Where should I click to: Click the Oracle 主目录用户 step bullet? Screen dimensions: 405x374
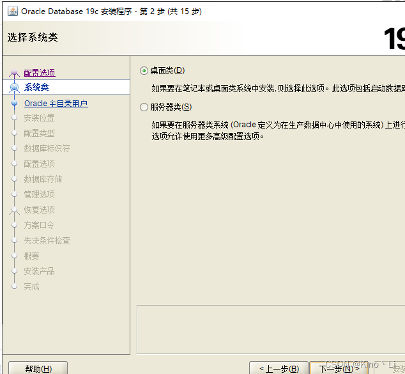(15, 103)
